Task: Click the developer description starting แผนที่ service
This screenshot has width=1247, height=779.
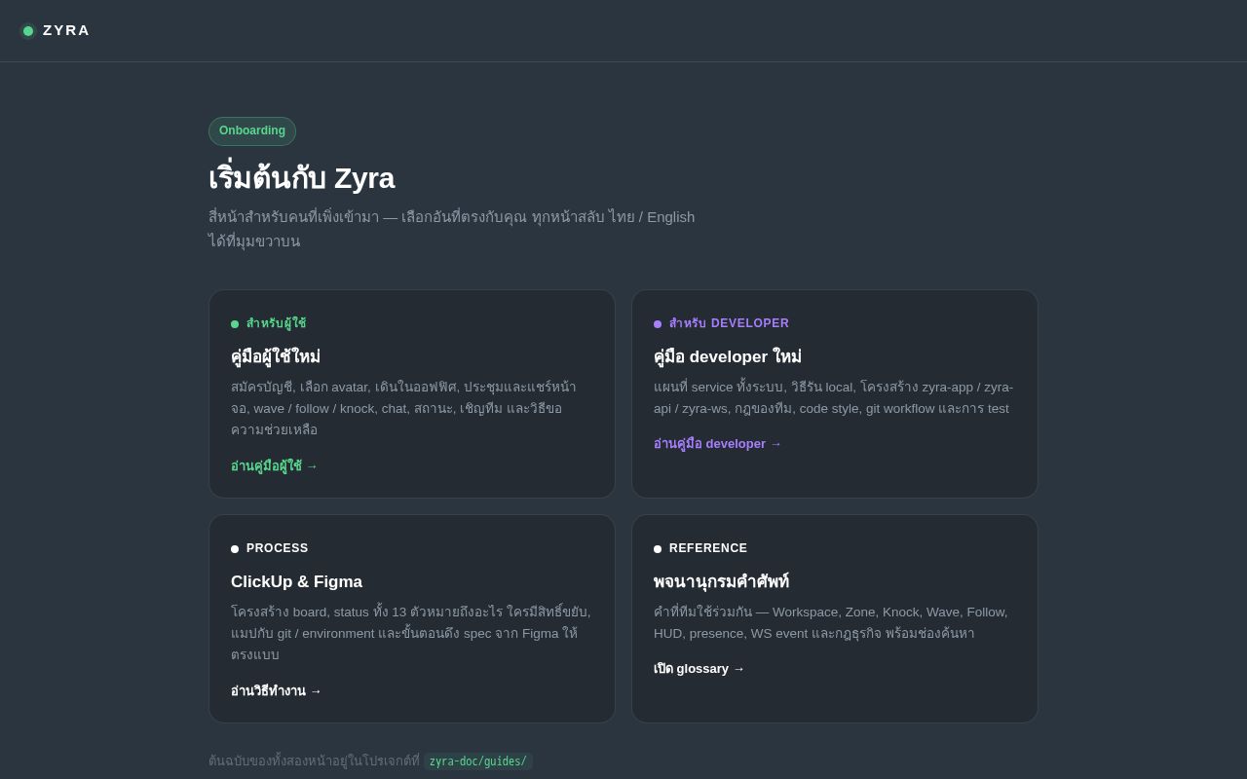Action: coord(834,398)
